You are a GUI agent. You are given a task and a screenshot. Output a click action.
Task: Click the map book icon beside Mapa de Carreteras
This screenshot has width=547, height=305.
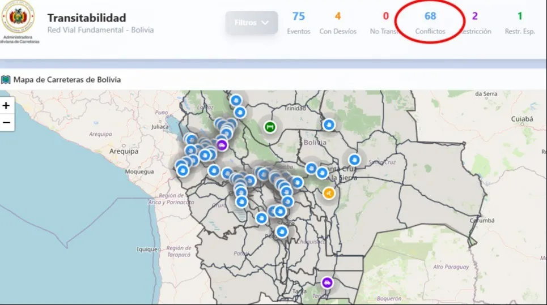click(x=6, y=80)
